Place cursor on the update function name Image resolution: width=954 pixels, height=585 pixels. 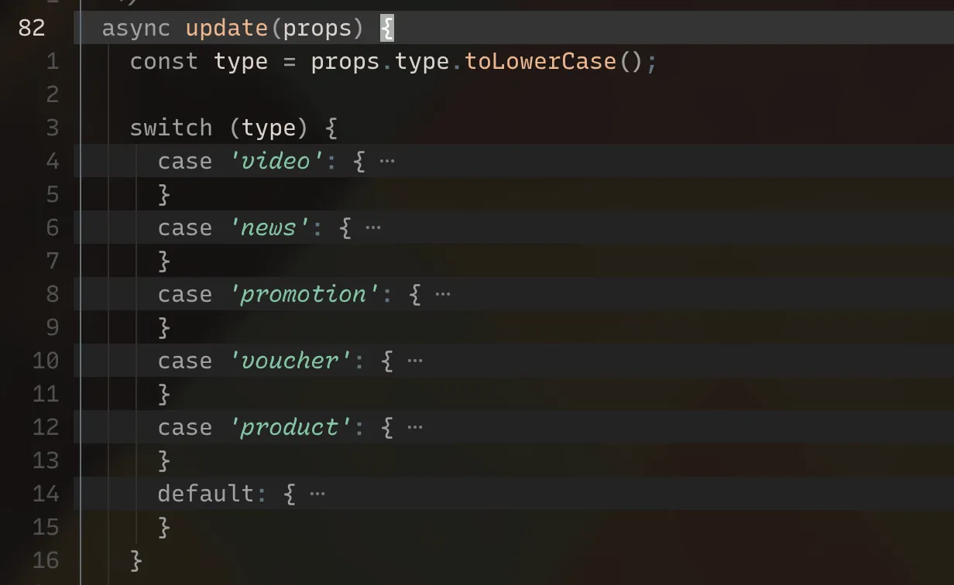click(227, 29)
